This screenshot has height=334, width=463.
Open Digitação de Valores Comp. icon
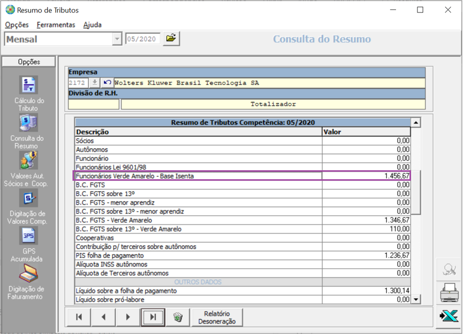(x=28, y=198)
